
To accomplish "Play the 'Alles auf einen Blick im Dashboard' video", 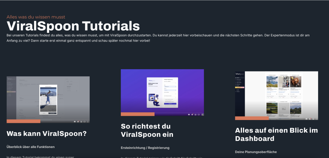I will [x=277, y=96].
